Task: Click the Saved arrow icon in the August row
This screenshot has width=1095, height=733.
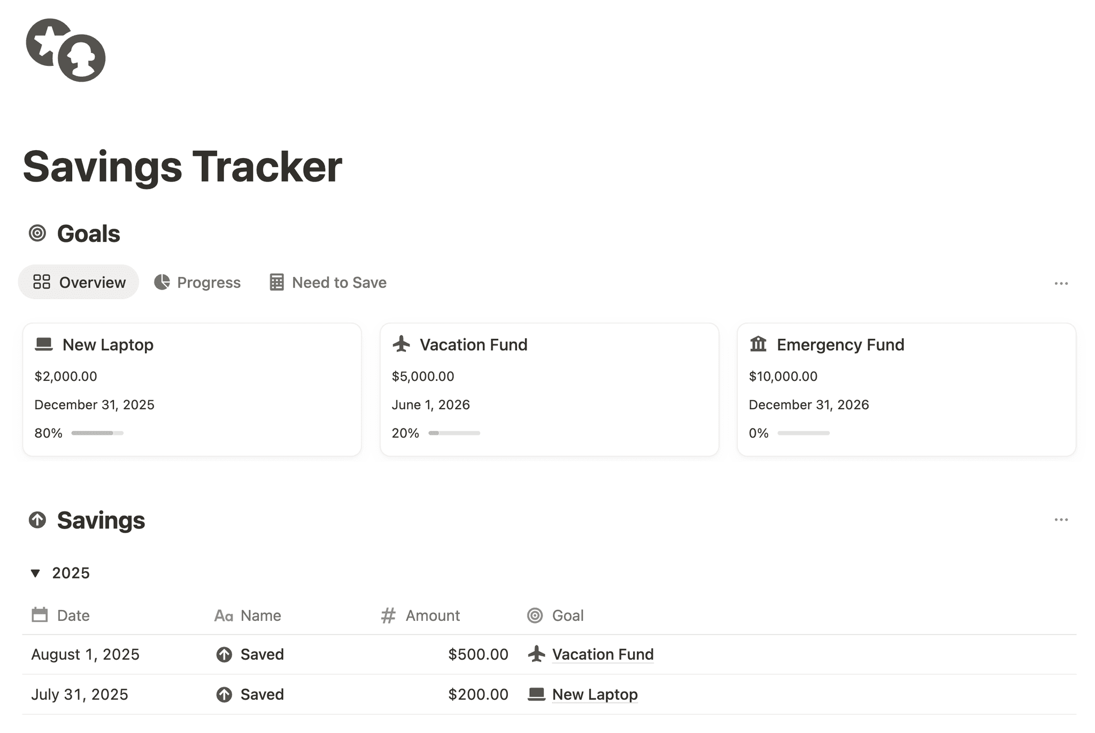Action: pos(225,654)
